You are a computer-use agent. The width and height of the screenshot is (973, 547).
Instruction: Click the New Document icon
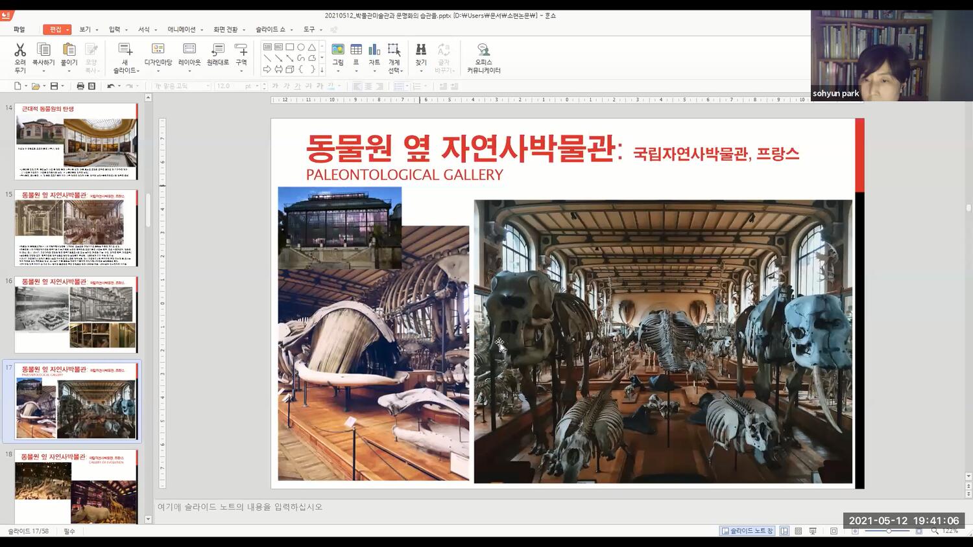18,86
